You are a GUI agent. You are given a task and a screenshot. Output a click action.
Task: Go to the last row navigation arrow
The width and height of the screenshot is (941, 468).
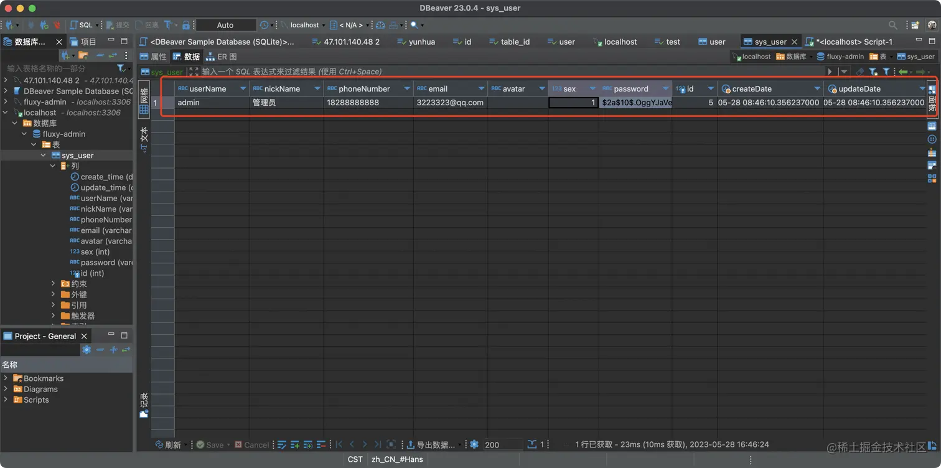pyautogui.click(x=377, y=444)
